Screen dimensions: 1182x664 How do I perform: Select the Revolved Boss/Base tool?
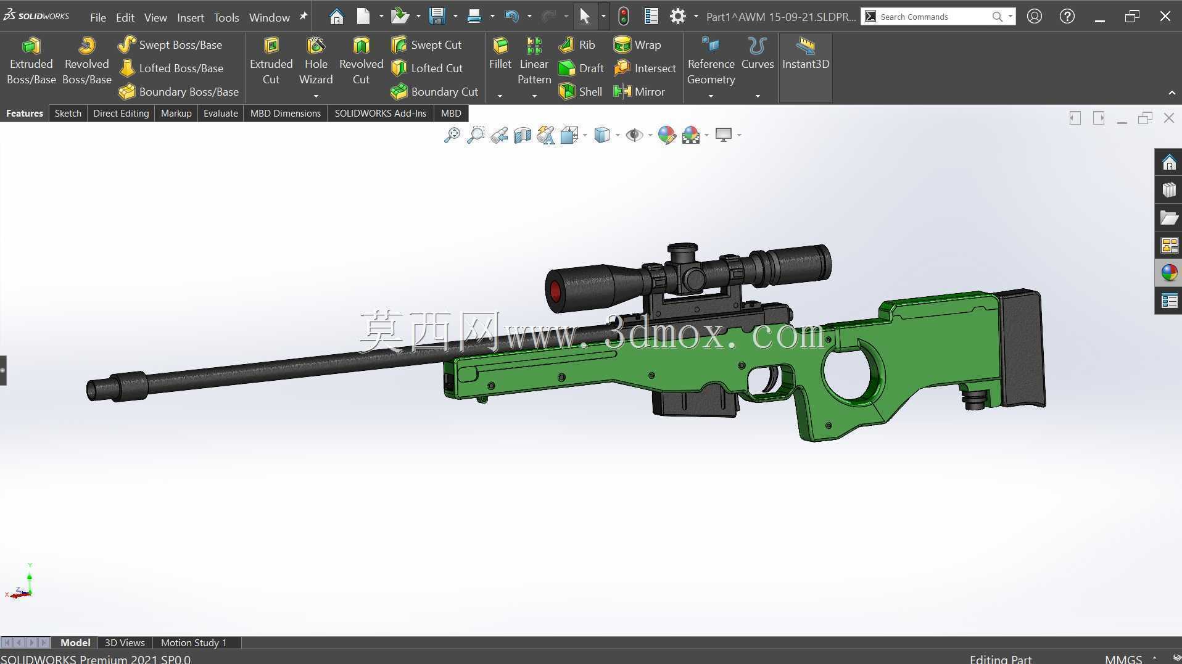[x=87, y=61]
